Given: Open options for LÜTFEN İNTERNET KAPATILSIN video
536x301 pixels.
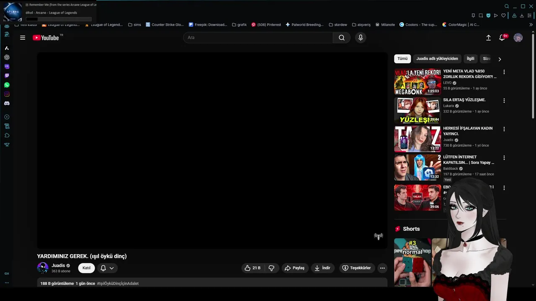Looking at the screenshot, I should [x=504, y=158].
